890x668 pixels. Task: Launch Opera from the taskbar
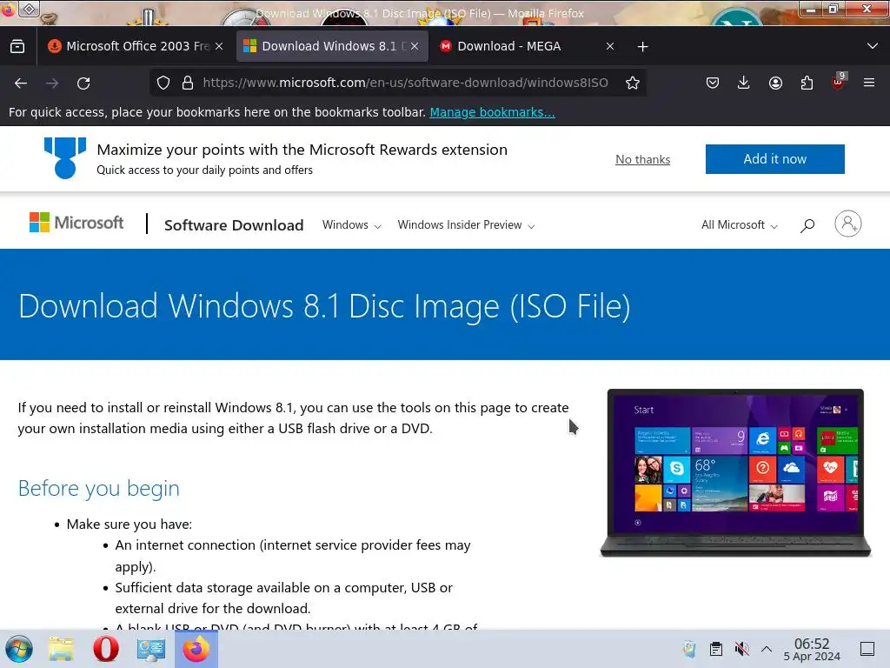(x=106, y=649)
